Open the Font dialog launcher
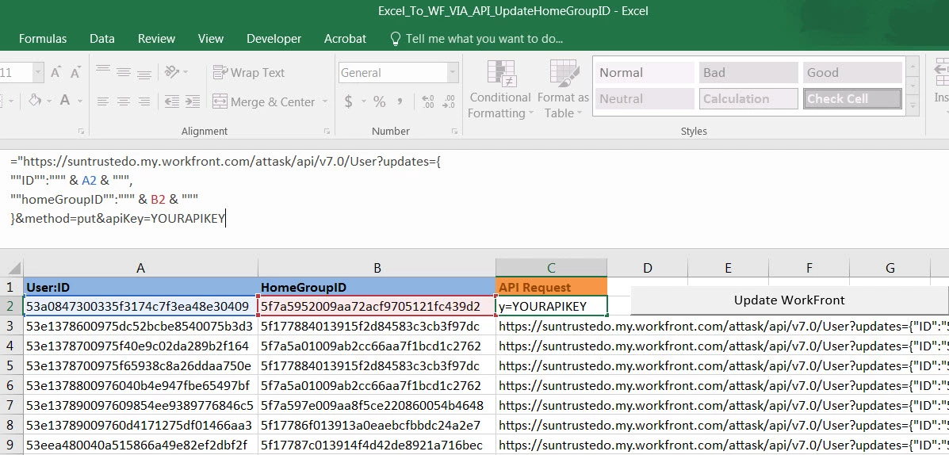The image size is (949, 455). coord(81,132)
